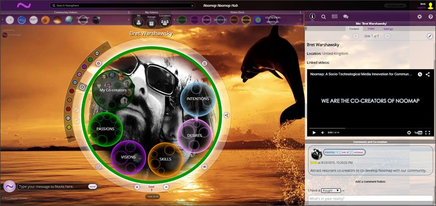Select the blue circle community holon
The width and height of the screenshot is (436, 206).
pyautogui.click(x=22, y=20)
